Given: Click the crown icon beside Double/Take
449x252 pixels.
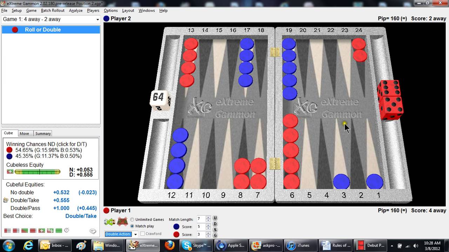Looking at the screenshot, I should point(6,200).
